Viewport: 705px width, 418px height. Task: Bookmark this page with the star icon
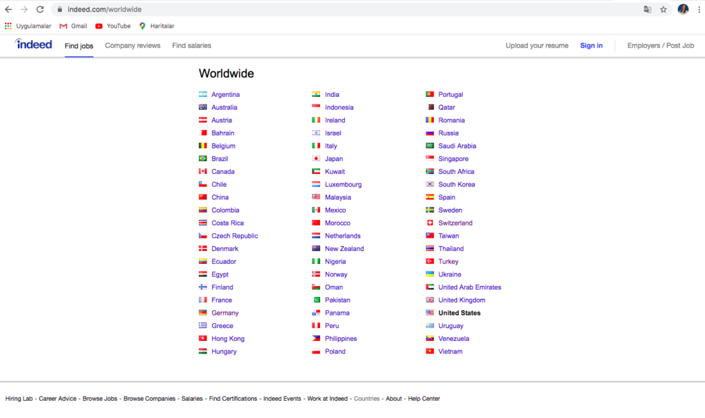pos(663,10)
